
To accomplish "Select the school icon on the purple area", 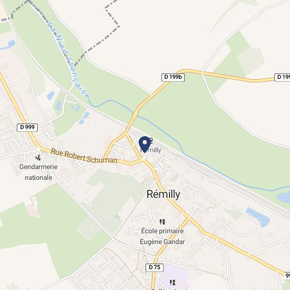I will tap(172, 283).
